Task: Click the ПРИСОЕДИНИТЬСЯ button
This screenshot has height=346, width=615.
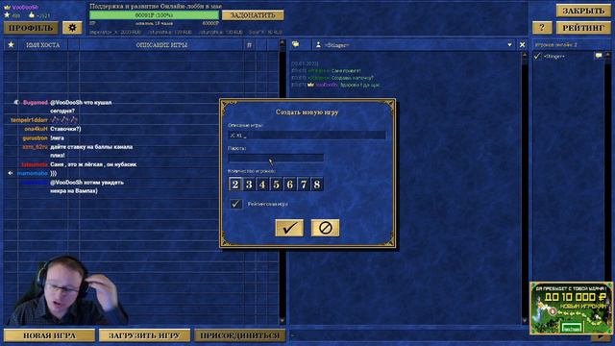Action: (239, 335)
